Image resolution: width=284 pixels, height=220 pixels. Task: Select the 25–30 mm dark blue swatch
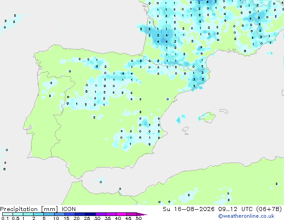(x=90, y=214)
